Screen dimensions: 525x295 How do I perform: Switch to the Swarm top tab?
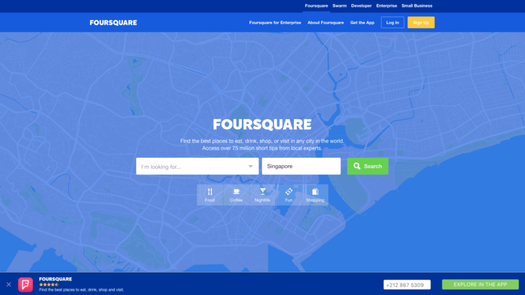point(340,5)
